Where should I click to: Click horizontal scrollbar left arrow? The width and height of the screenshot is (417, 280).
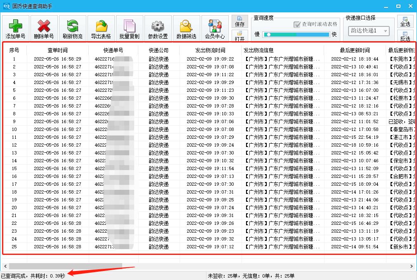(5, 266)
